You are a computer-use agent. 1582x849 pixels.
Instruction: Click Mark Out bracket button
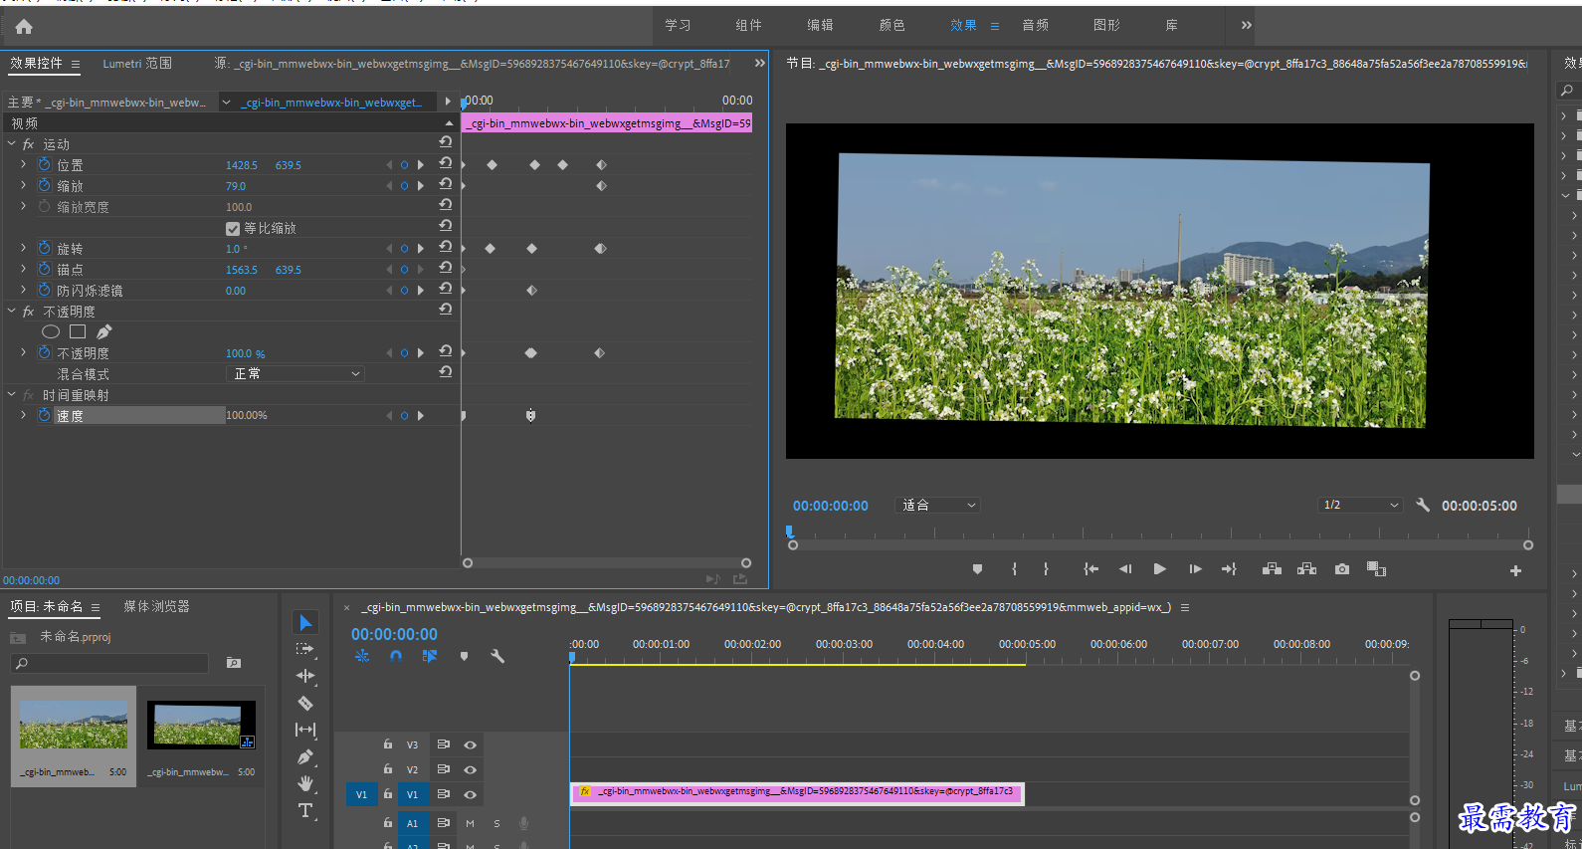pyautogui.click(x=1046, y=569)
